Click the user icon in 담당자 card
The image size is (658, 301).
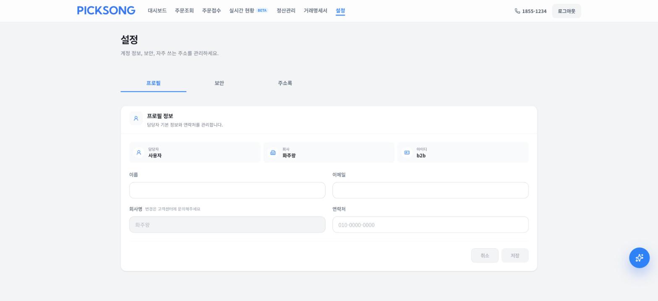click(138, 153)
